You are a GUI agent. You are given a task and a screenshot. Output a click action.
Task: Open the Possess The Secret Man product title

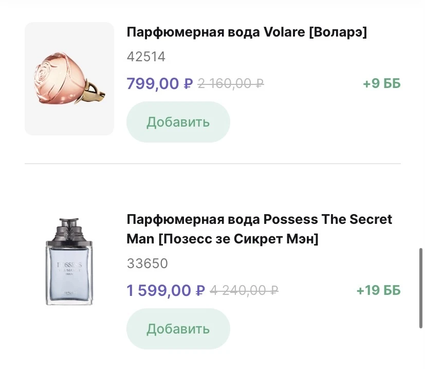(259, 229)
